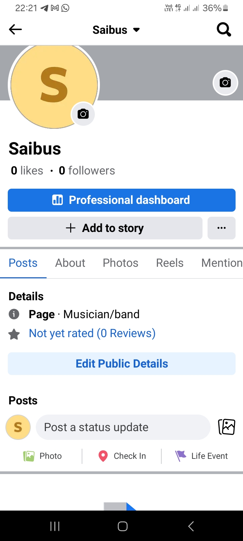This screenshot has height=541, width=243.
Task: Tap the Photo post option
Action: pos(29,456)
